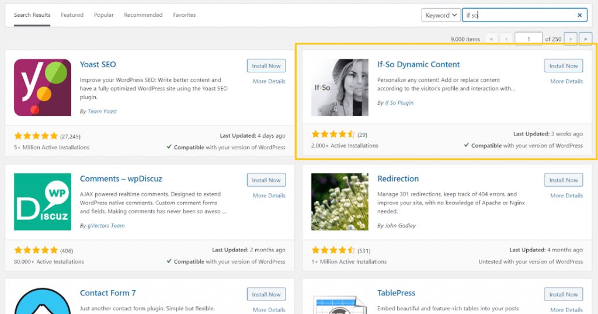Open More Details for Yoast SEO
This screenshot has width=598, height=314.
click(x=269, y=81)
